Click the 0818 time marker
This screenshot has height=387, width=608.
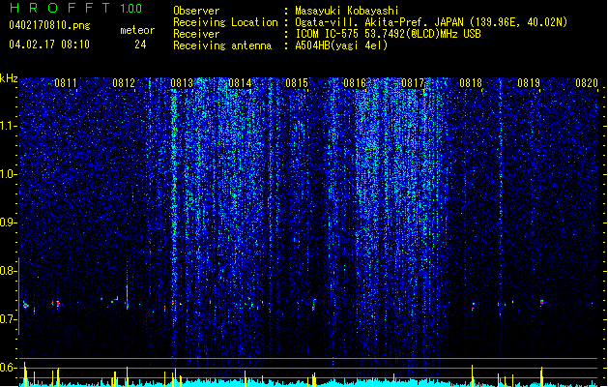coord(471,83)
